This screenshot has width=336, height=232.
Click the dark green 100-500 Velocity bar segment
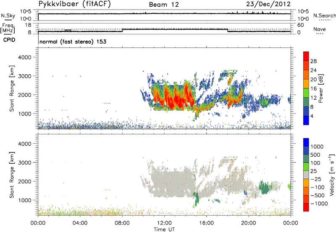[x=306, y=159]
